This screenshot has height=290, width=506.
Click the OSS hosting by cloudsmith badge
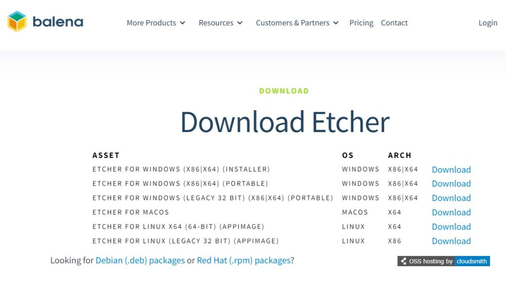443,261
